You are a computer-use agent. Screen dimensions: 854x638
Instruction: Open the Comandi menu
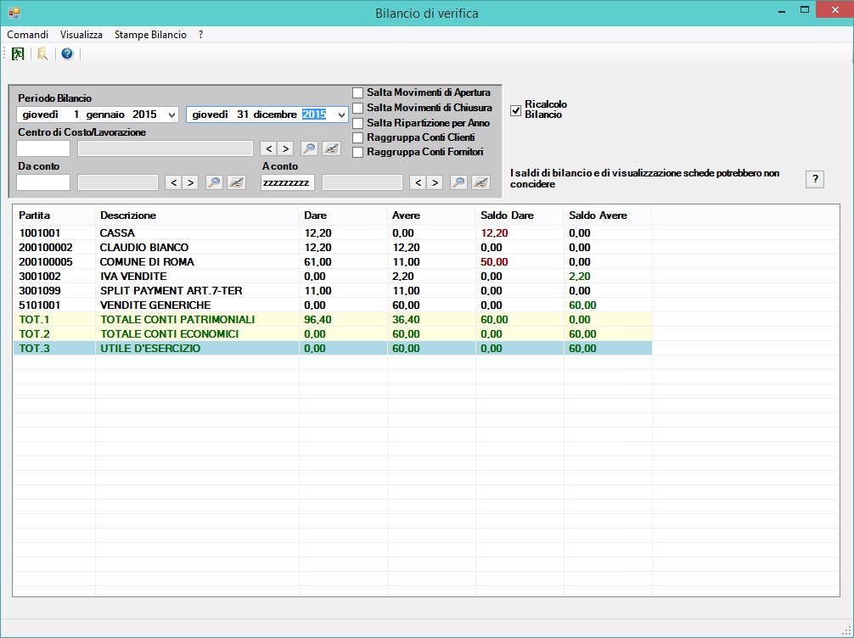[27, 35]
